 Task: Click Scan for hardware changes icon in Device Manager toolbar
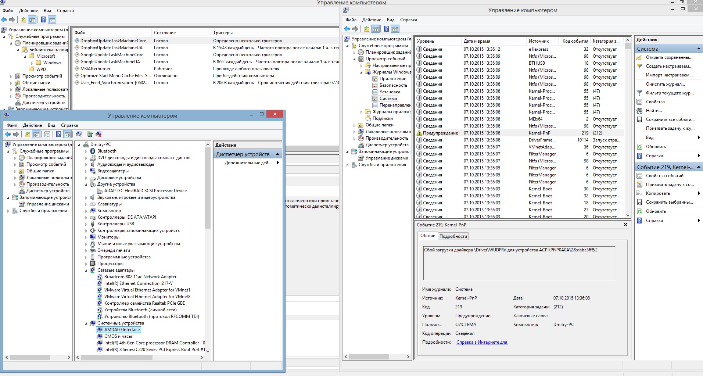(x=79, y=135)
